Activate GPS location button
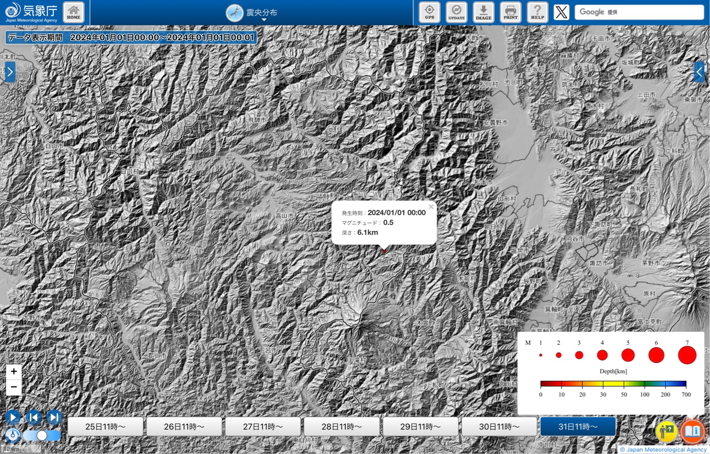Viewport: 710px width, 454px height. (429, 12)
